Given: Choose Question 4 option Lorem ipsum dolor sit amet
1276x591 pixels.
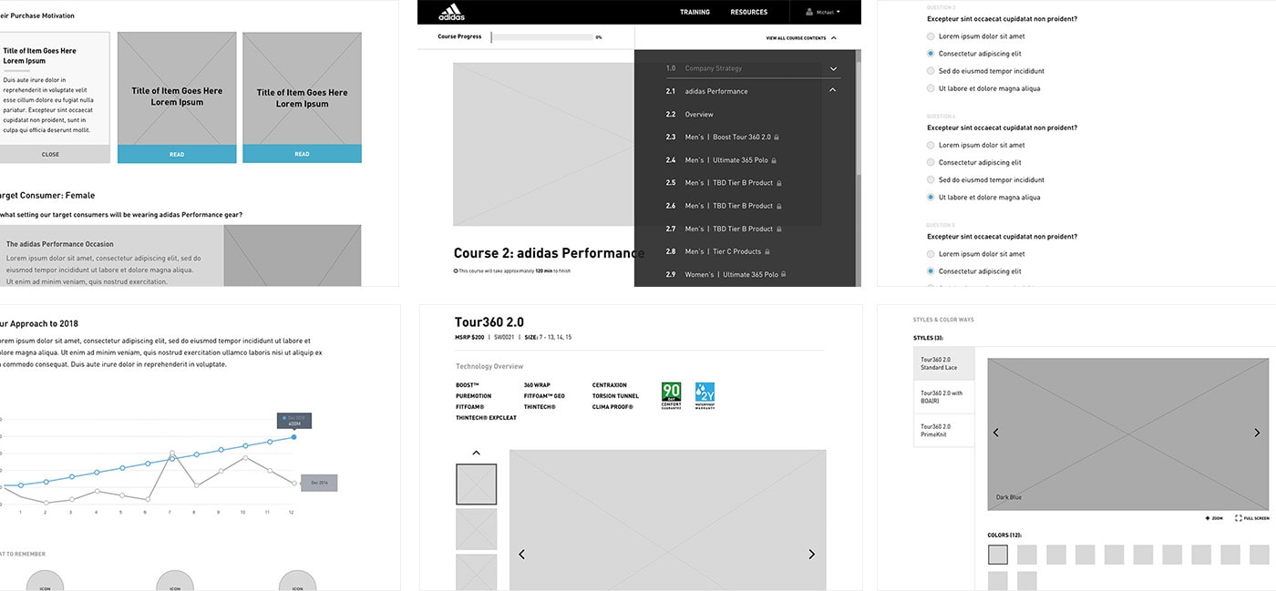Looking at the screenshot, I should pos(931,145).
